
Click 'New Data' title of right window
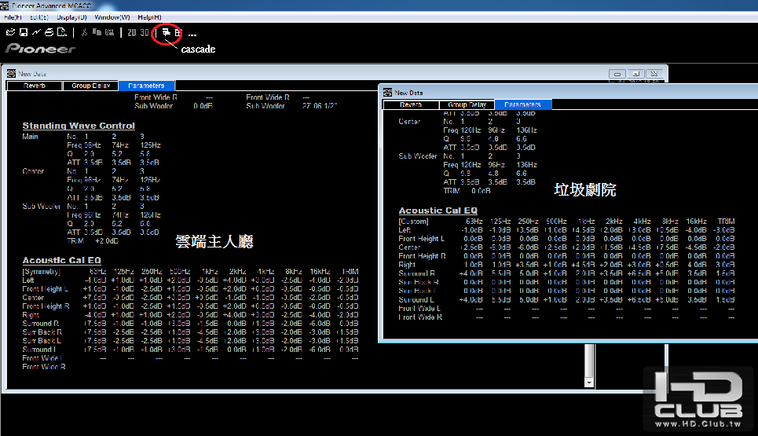pos(408,93)
